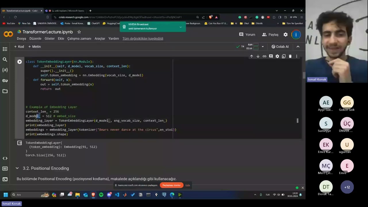Image resolution: width=368 pixels, height=207 pixels.
Task: Open the Araçlar menu
Action: [x=100, y=39]
